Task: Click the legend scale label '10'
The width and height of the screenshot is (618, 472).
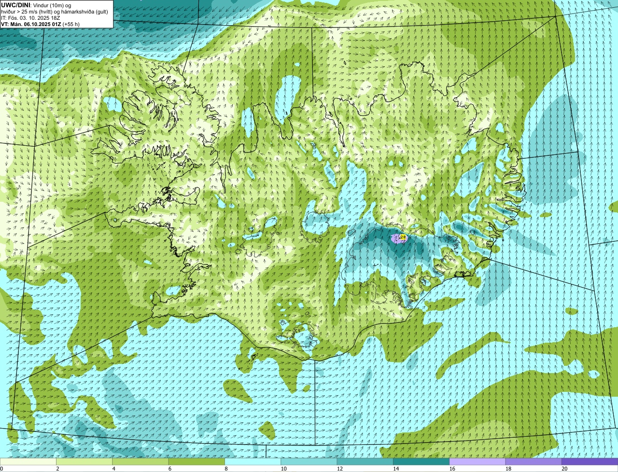Action: pos(283,469)
